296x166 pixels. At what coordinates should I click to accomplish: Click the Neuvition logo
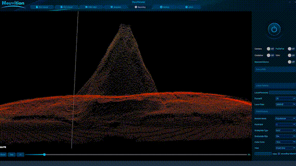click(13, 5)
